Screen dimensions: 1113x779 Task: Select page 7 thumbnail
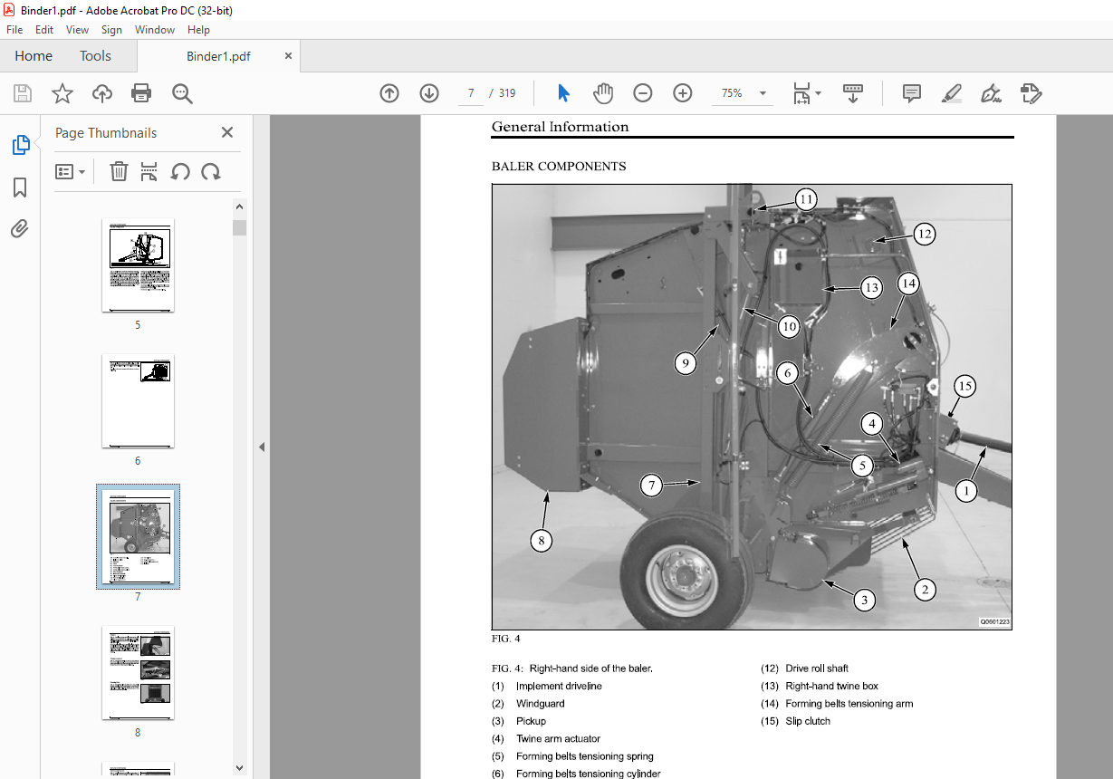[138, 537]
